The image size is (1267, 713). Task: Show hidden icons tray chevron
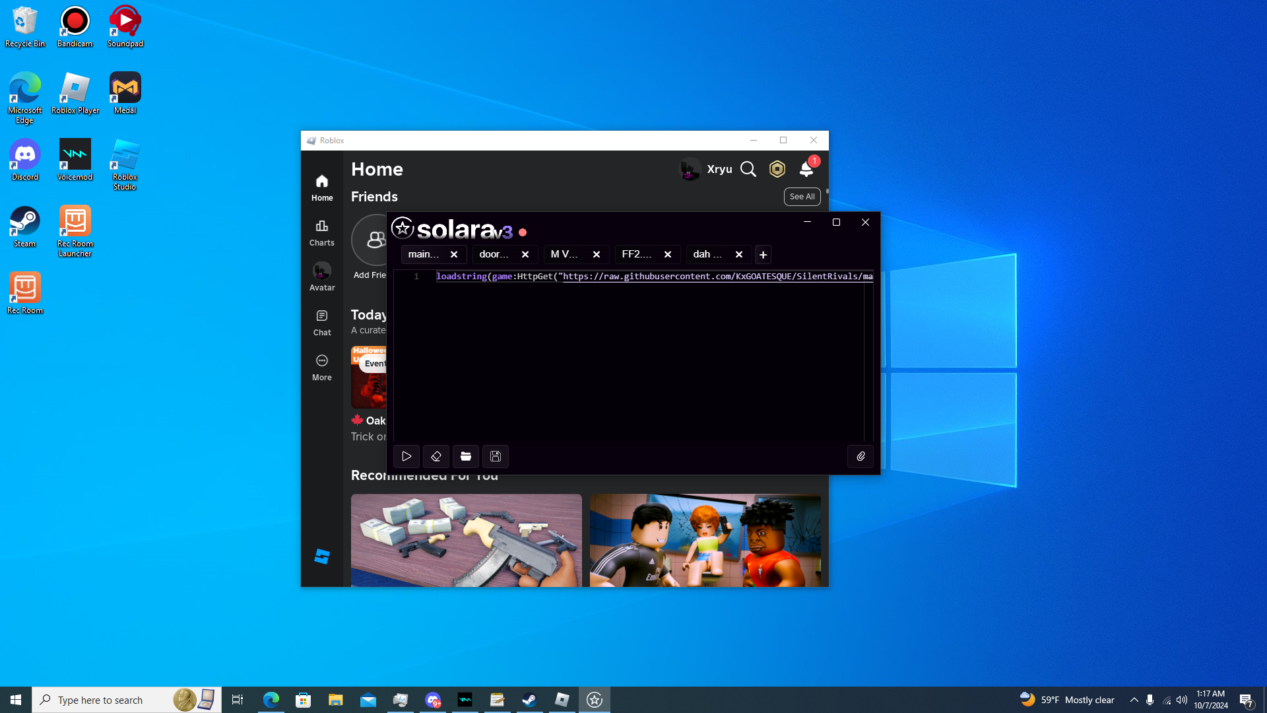pyautogui.click(x=1134, y=700)
